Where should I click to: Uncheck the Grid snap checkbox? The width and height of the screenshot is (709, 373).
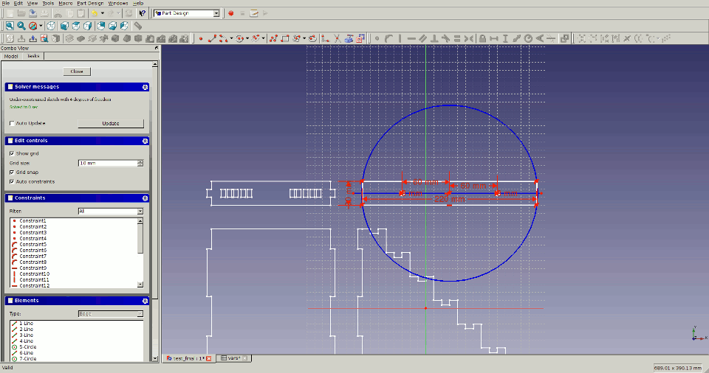[x=12, y=172]
